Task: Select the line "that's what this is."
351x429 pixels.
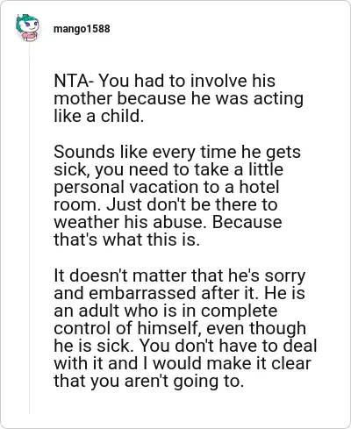Action: [126, 240]
